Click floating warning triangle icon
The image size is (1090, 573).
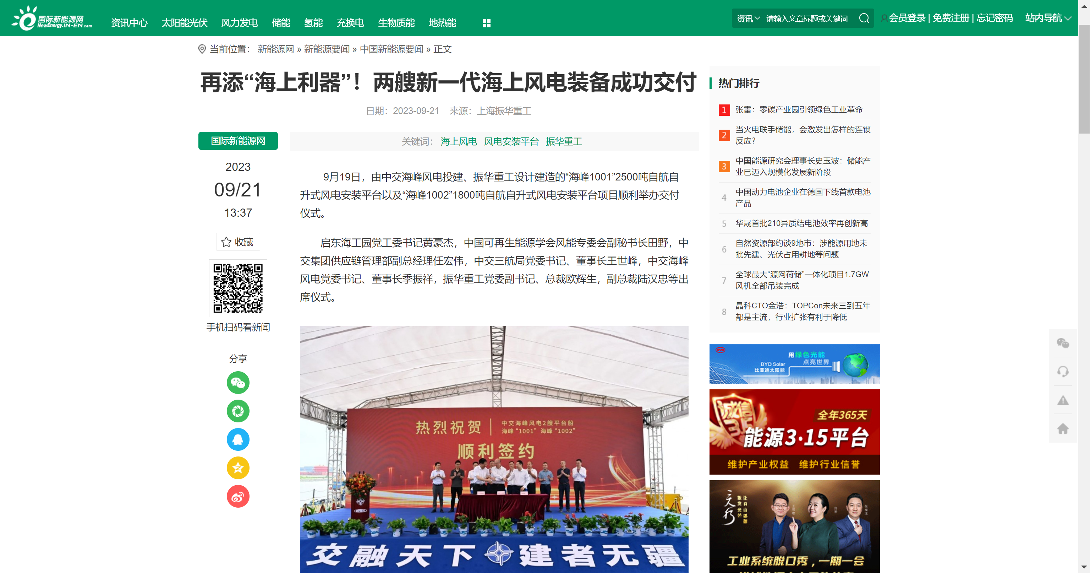click(x=1063, y=400)
